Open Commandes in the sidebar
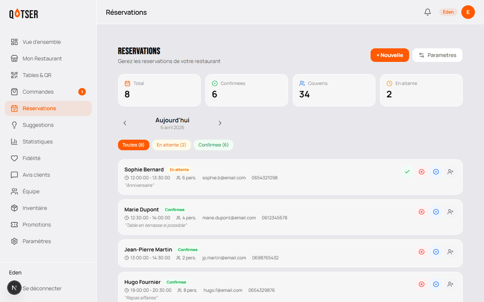Image resolution: width=484 pixels, height=302 pixels. tap(38, 92)
